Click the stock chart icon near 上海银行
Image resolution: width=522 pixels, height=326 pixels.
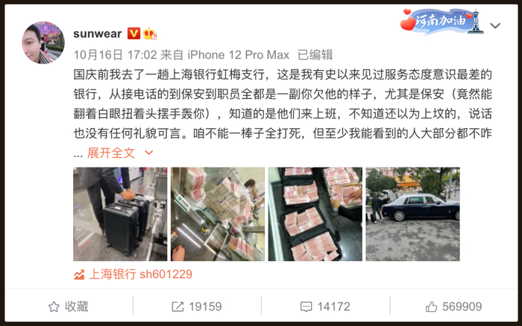point(79,275)
